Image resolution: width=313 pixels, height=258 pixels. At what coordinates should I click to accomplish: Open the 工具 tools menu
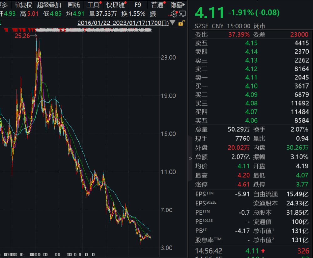point(93,5)
